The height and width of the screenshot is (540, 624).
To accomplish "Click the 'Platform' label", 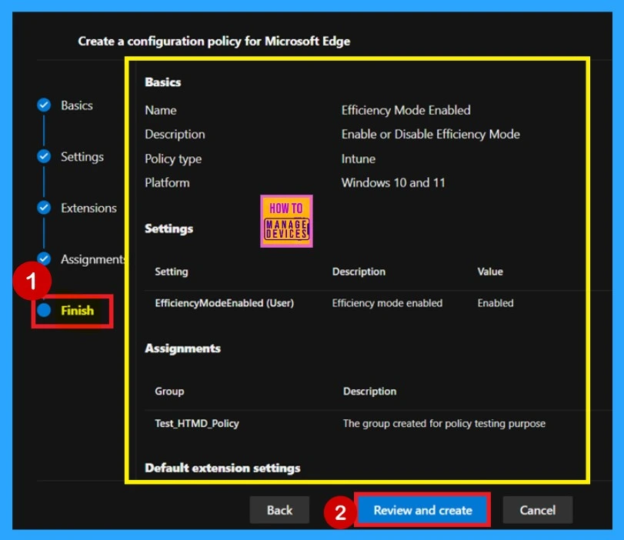I will [167, 183].
